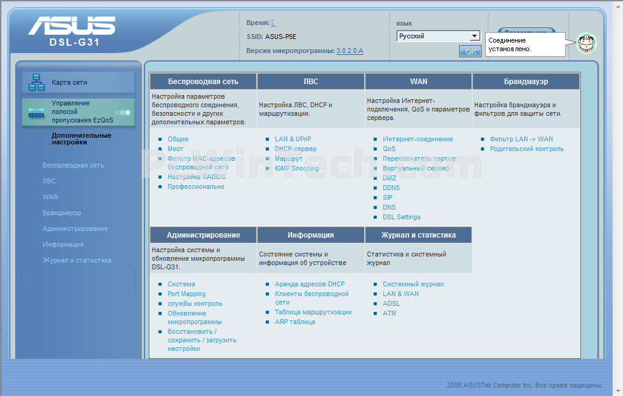
Task: Open the IGMP Snooping link
Action: 297,168
